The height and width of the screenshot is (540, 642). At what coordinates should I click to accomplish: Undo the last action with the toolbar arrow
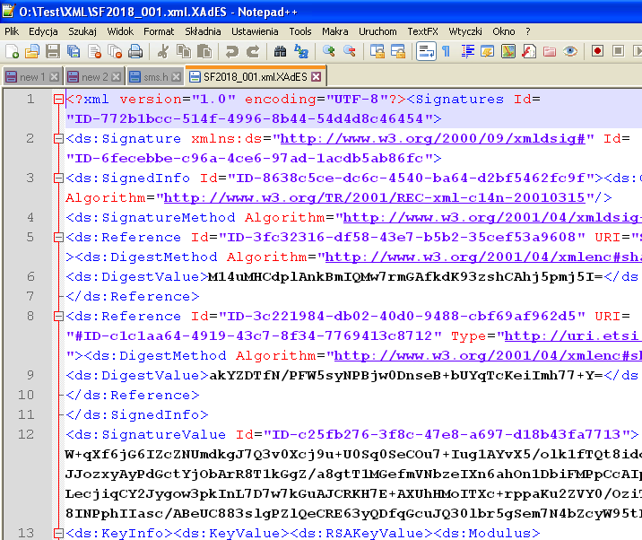click(231, 52)
